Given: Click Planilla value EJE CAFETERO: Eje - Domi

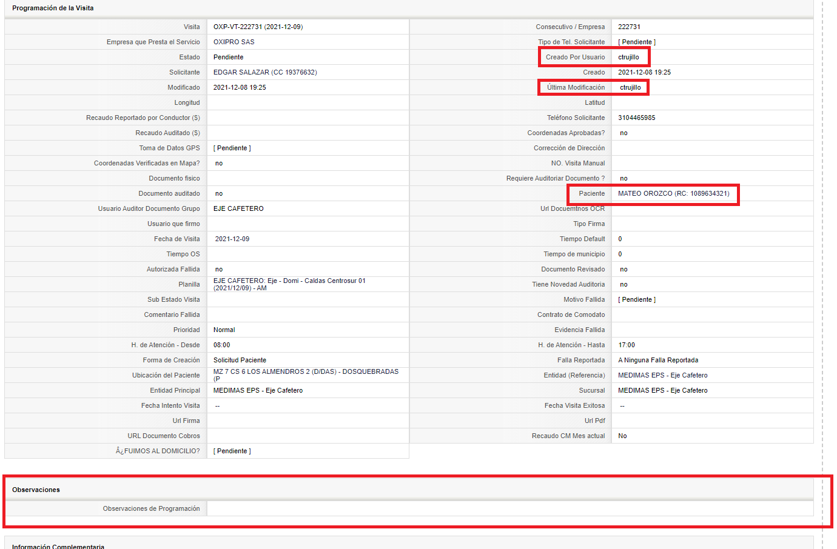Looking at the screenshot, I should (x=289, y=284).
